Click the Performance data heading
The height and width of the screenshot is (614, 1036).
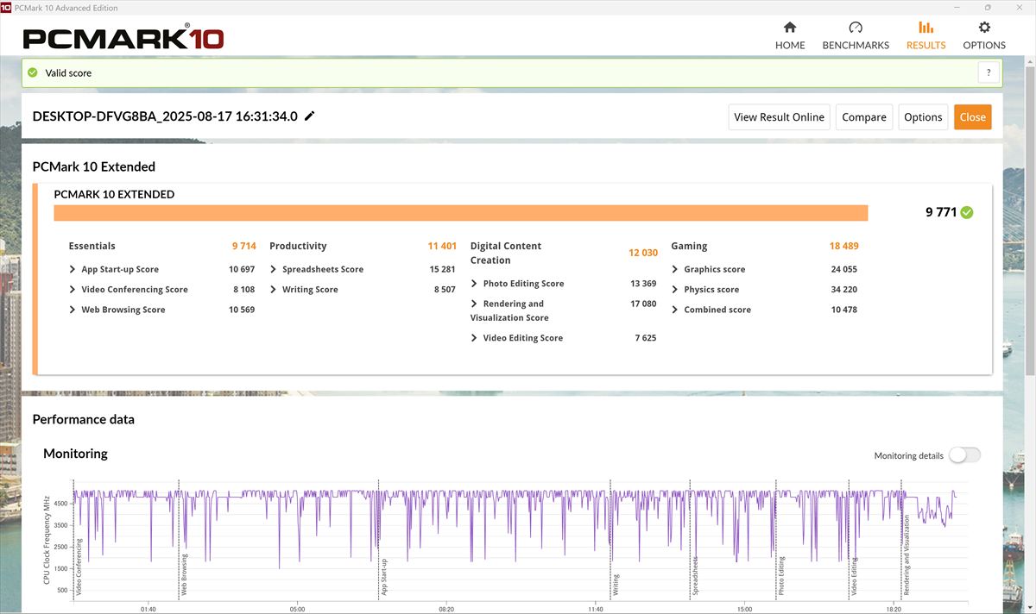click(x=83, y=419)
